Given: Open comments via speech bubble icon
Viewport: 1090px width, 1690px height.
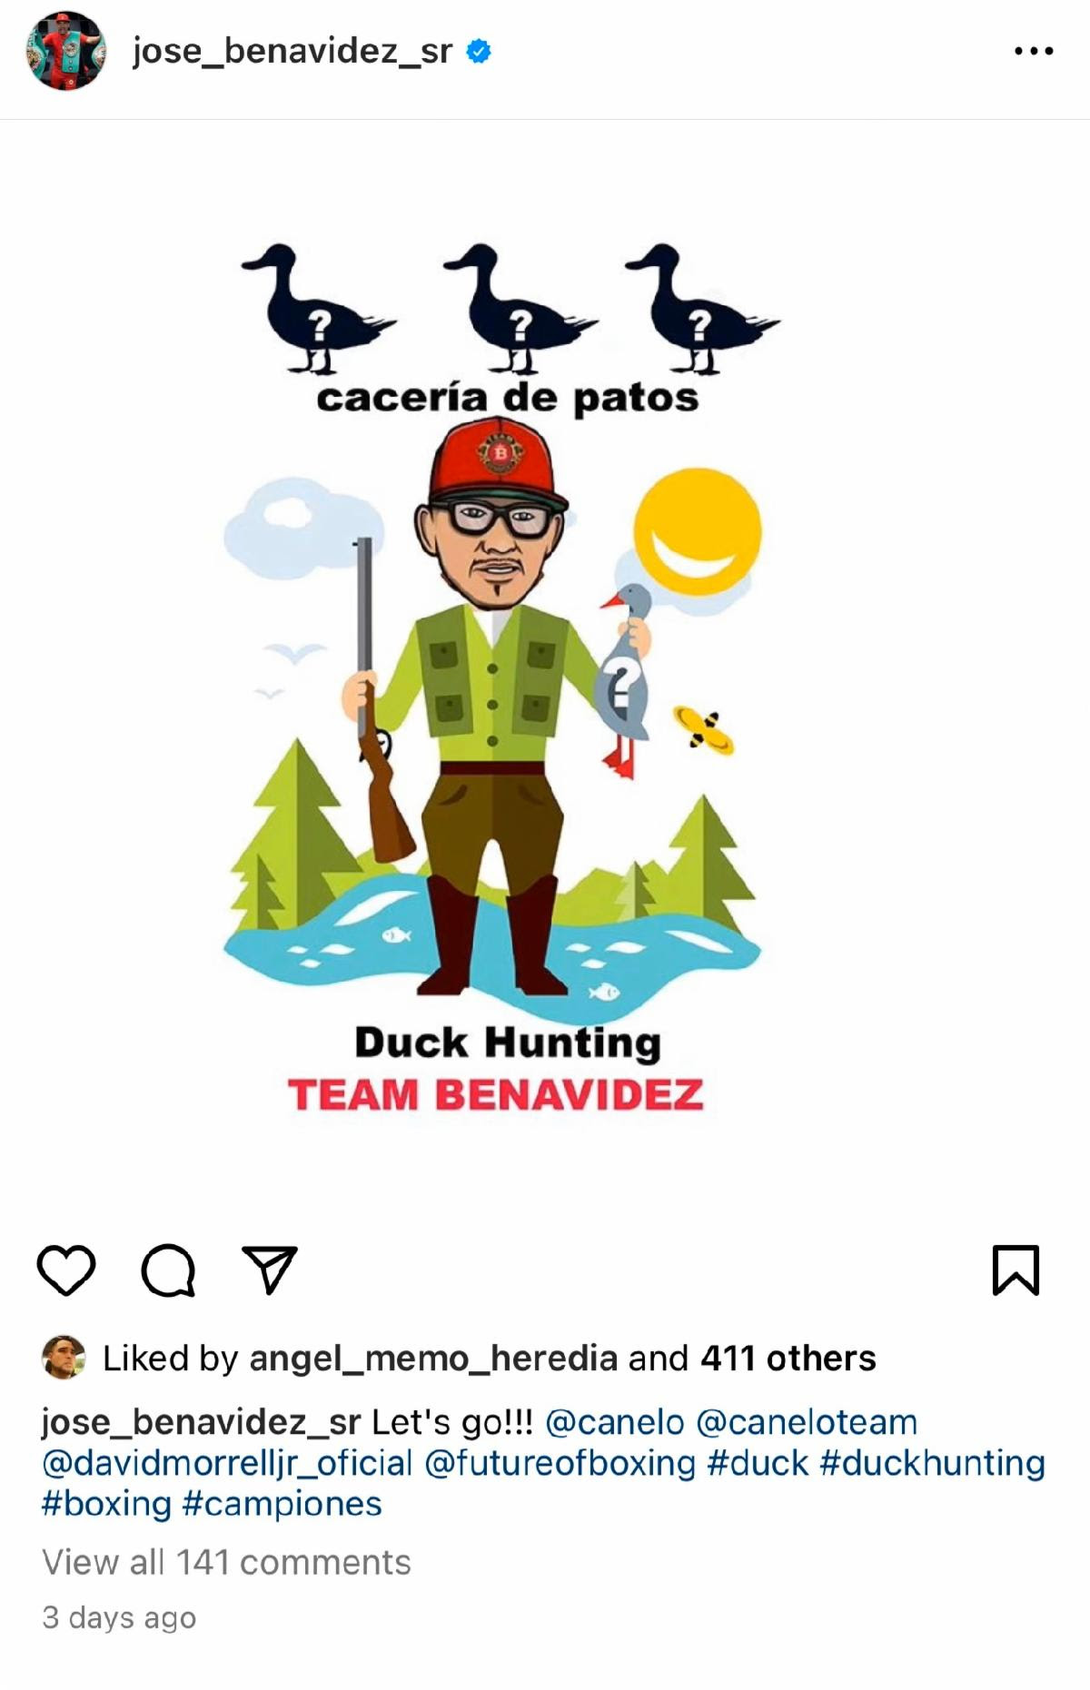Looking at the screenshot, I should [168, 1270].
